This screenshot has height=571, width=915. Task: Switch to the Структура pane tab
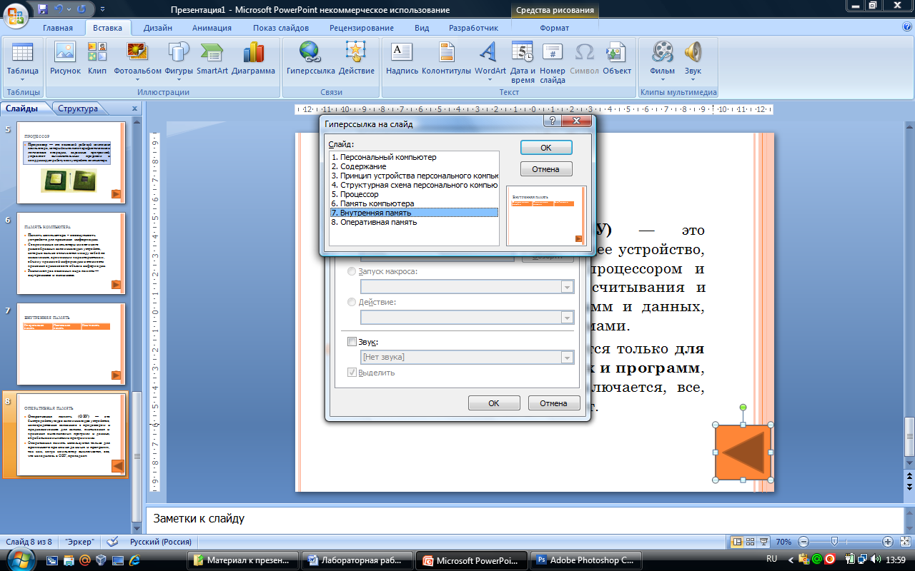78,108
